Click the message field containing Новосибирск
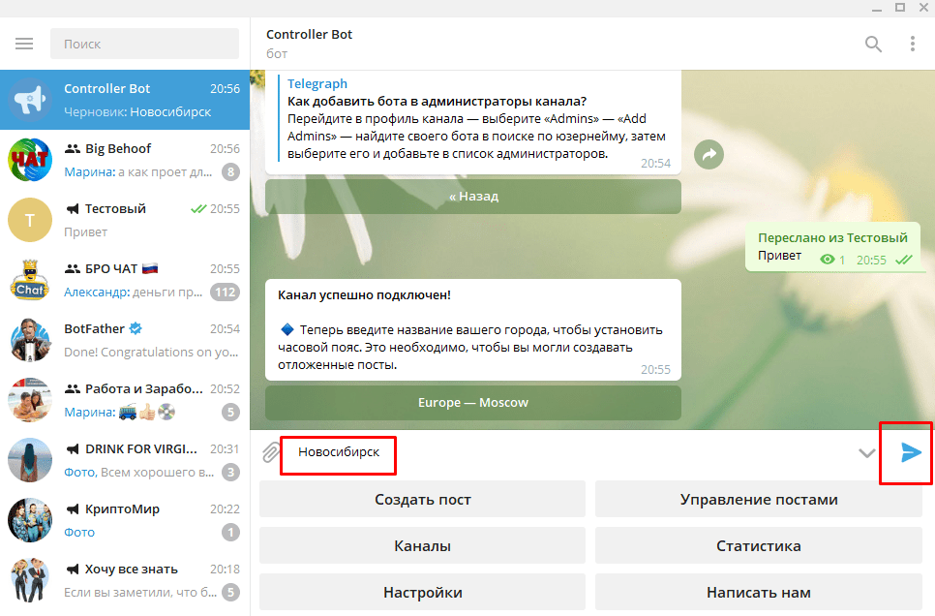Image resolution: width=935 pixels, height=616 pixels. point(566,452)
